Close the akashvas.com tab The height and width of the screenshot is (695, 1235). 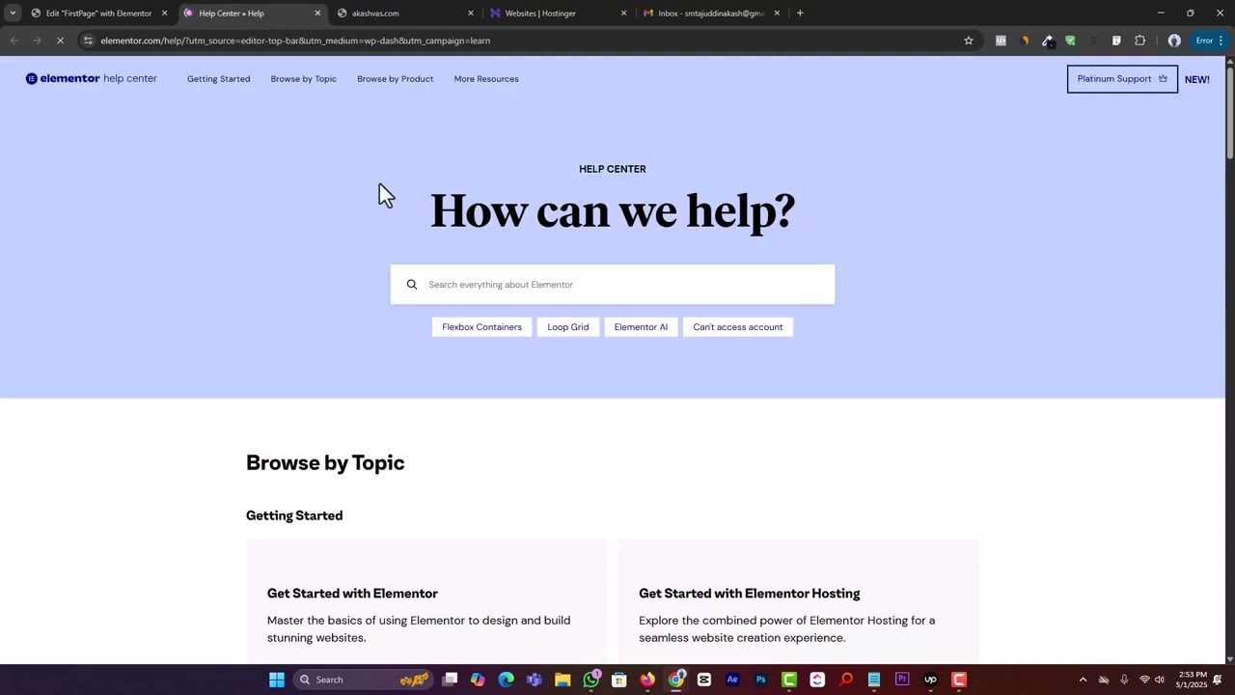(x=471, y=14)
